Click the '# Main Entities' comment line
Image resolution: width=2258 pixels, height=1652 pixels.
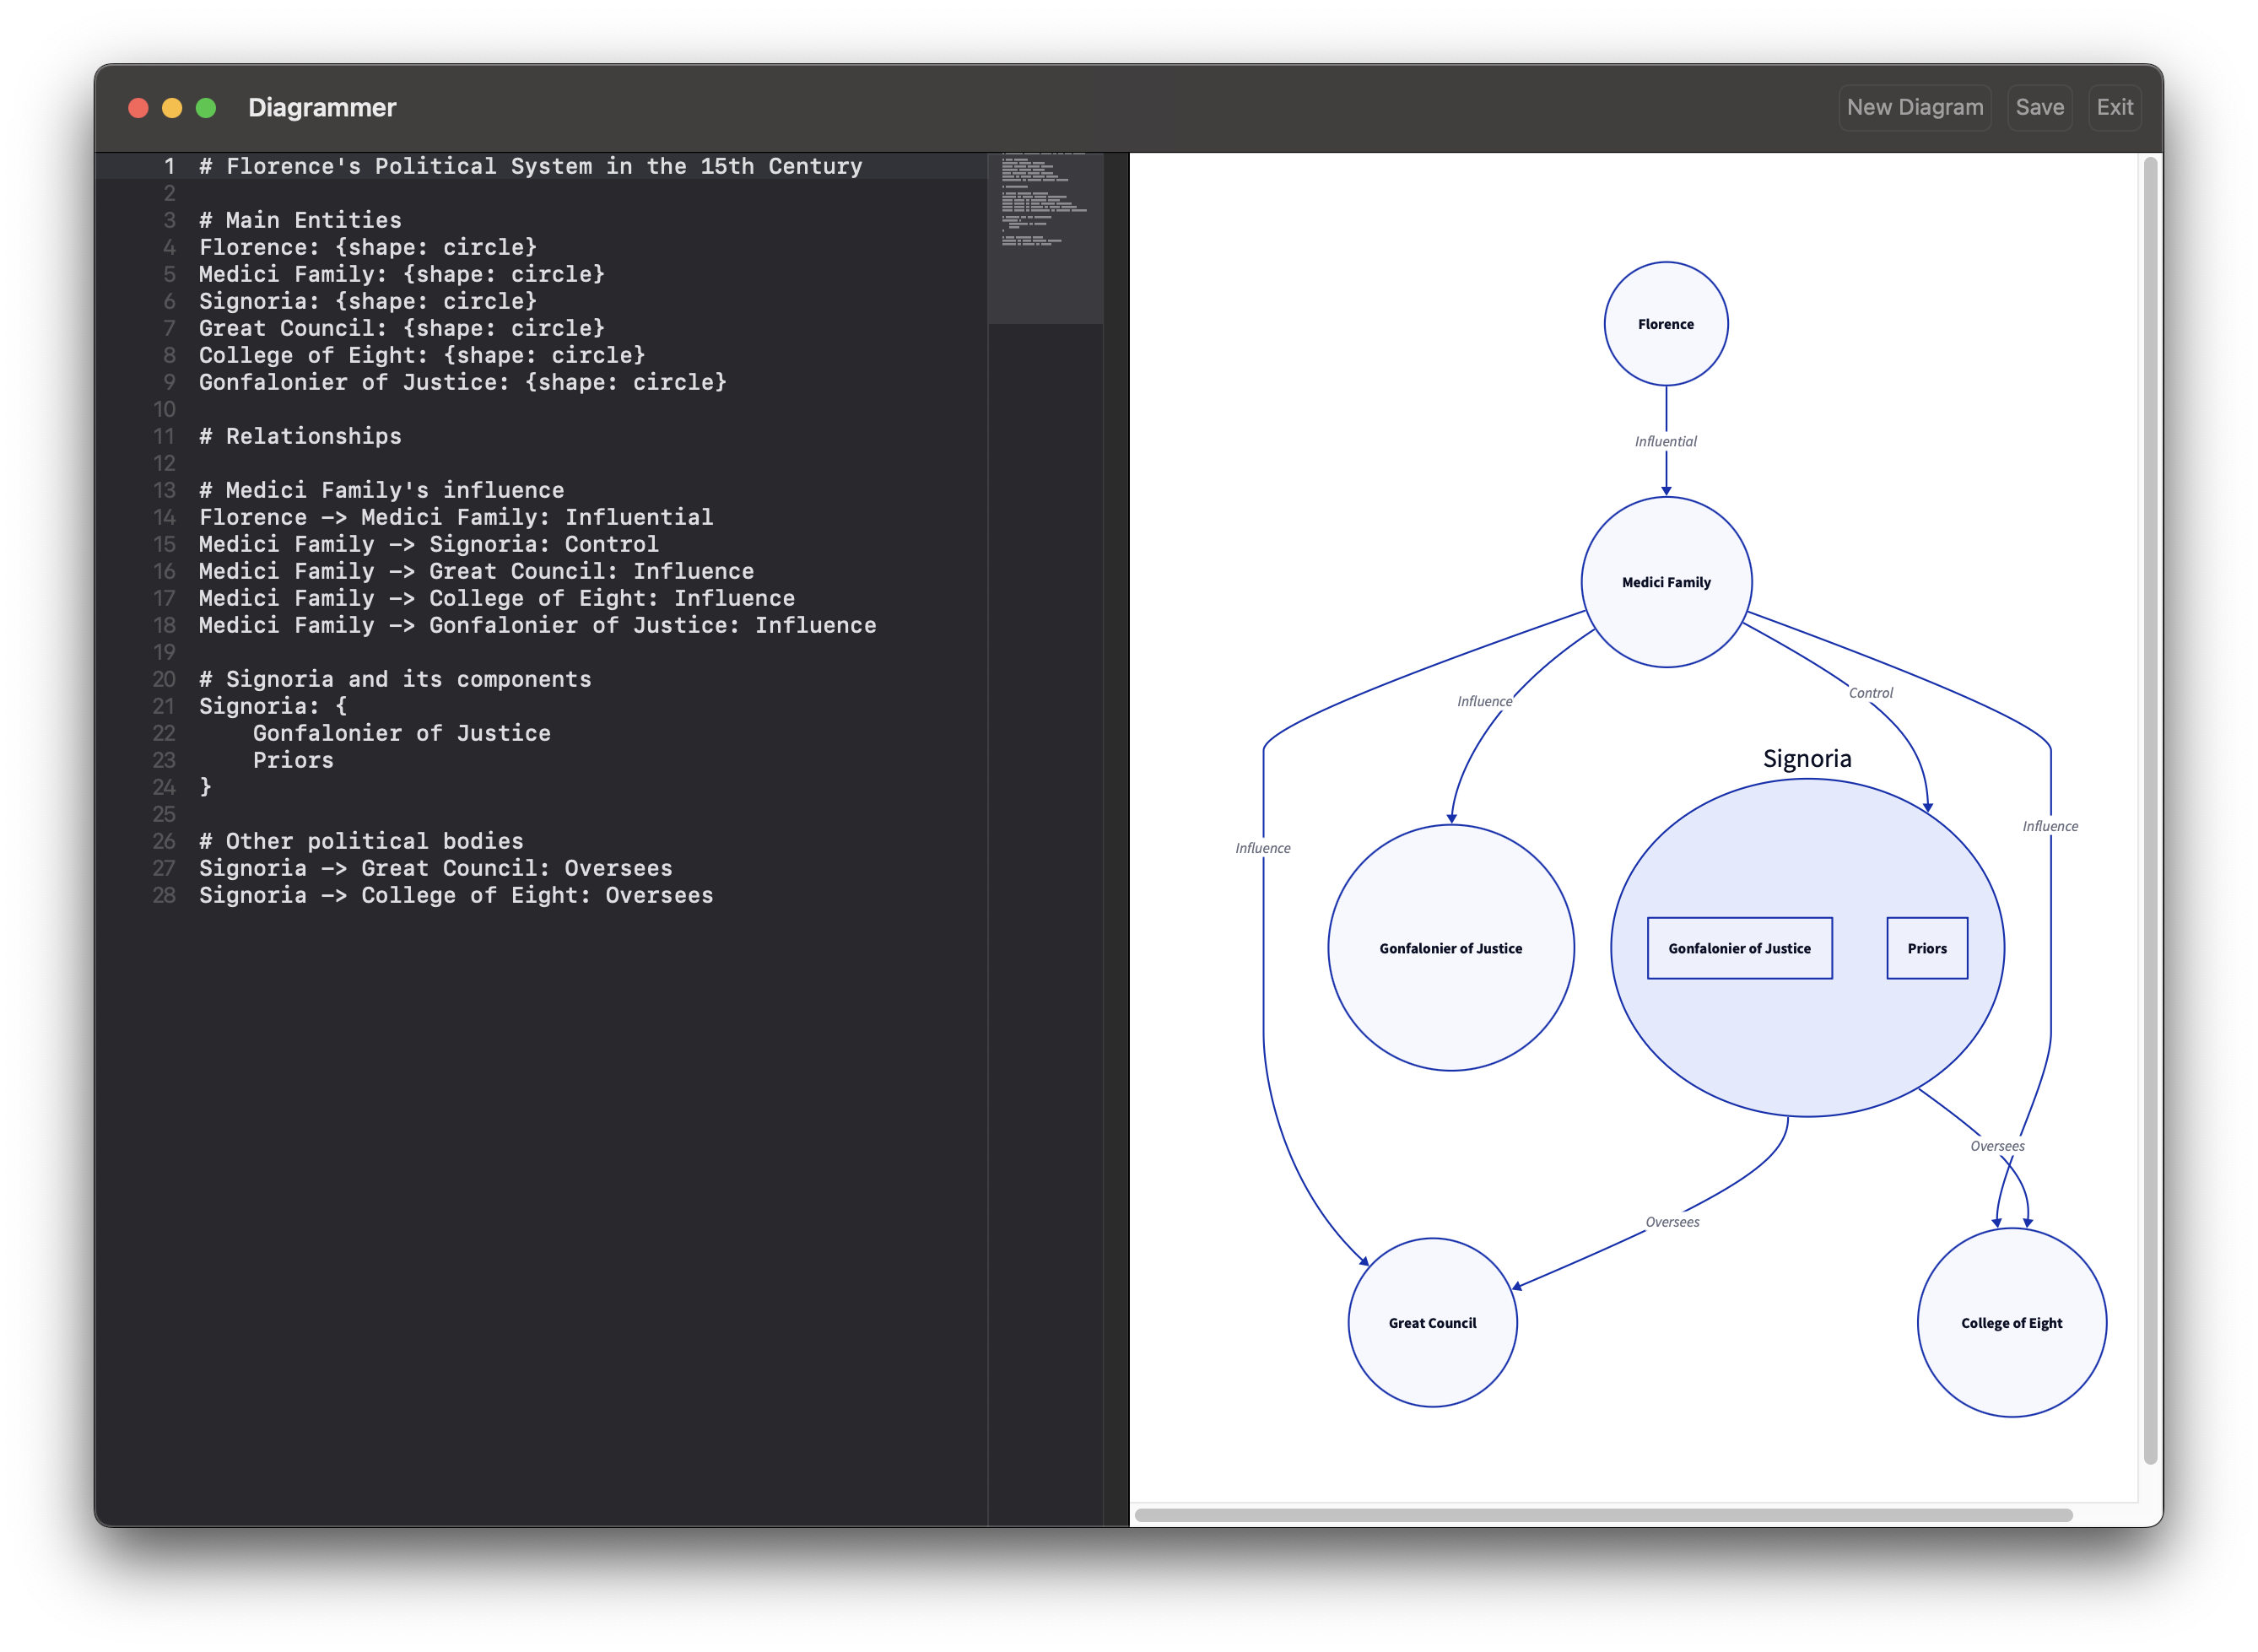click(300, 220)
